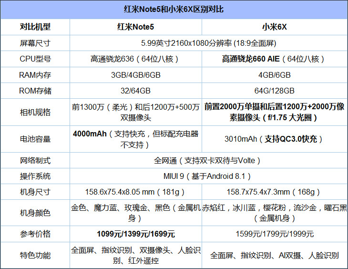The height and width of the screenshot is (269, 348).
Task: Select the row label 'RAM内存'
Action: [35, 75]
